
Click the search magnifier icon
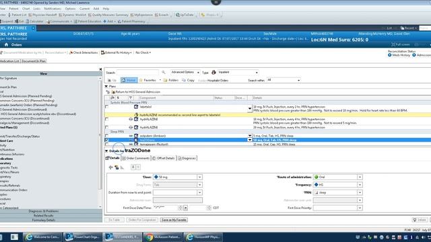click(x=164, y=72)
